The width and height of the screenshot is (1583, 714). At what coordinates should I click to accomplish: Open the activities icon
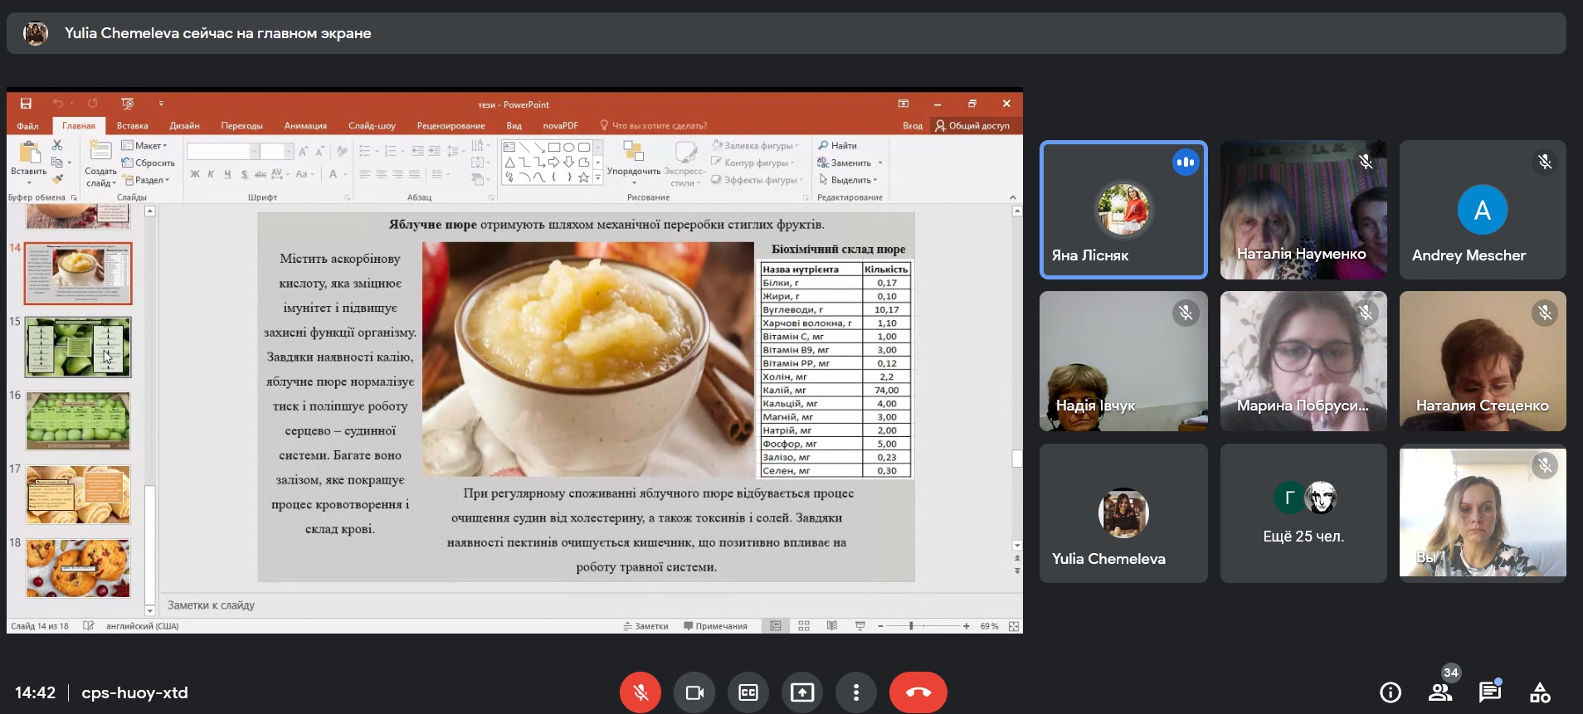1540,692
